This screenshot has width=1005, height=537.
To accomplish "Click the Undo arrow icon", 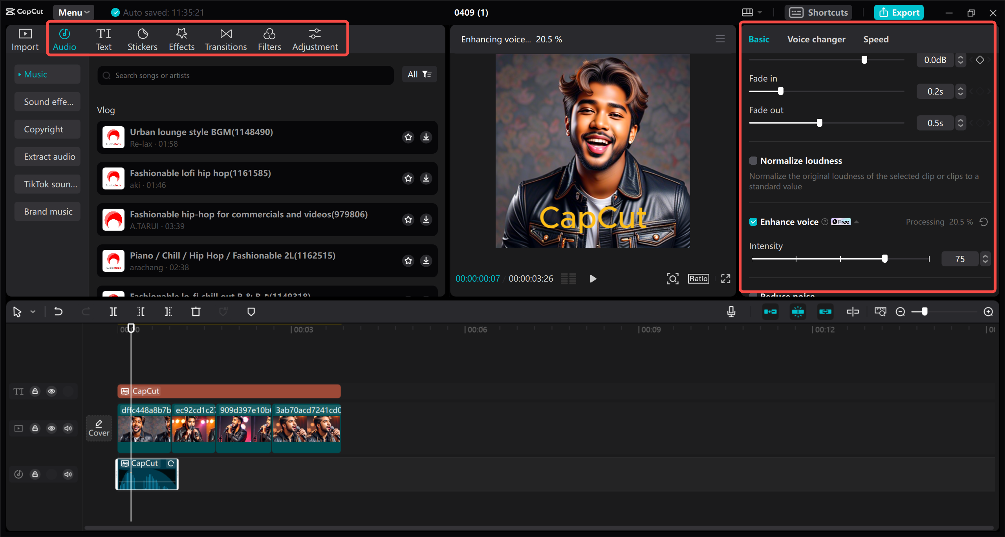I will 58,312.
